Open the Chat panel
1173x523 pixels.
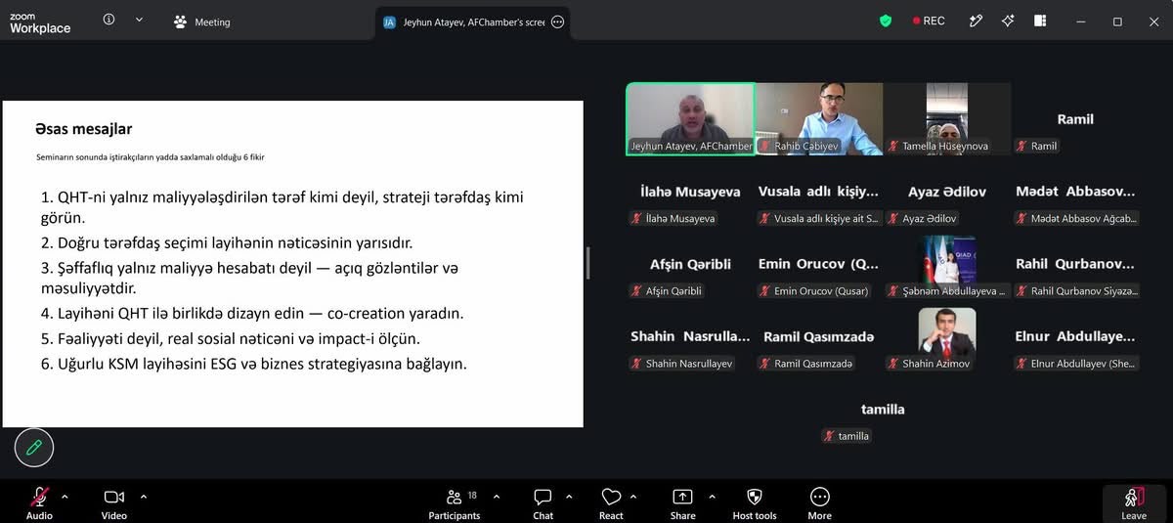click(x=543, y=501)
